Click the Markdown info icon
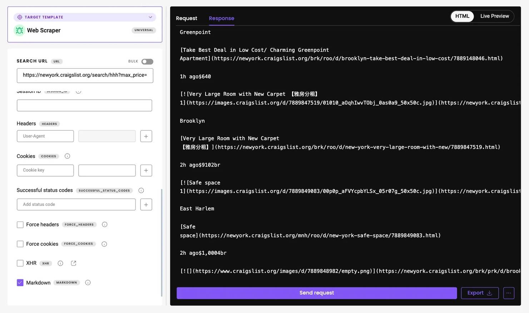The image size is (529, 313). coord(88,283)
